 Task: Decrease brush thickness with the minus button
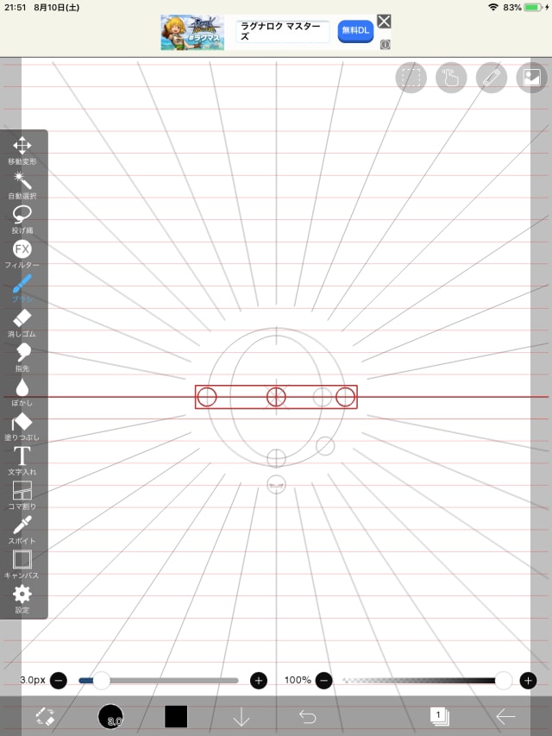(x=59, y=680)
